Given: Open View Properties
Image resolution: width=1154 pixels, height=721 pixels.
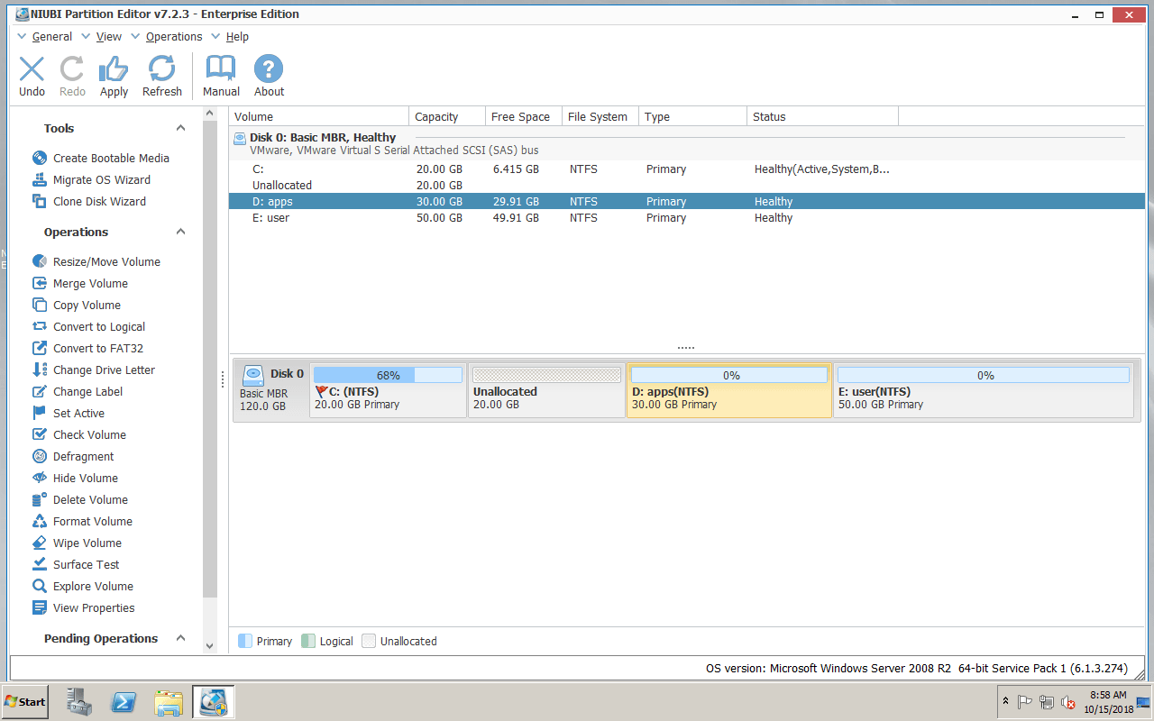Looking at the screenshot, I should pos(84,607).
